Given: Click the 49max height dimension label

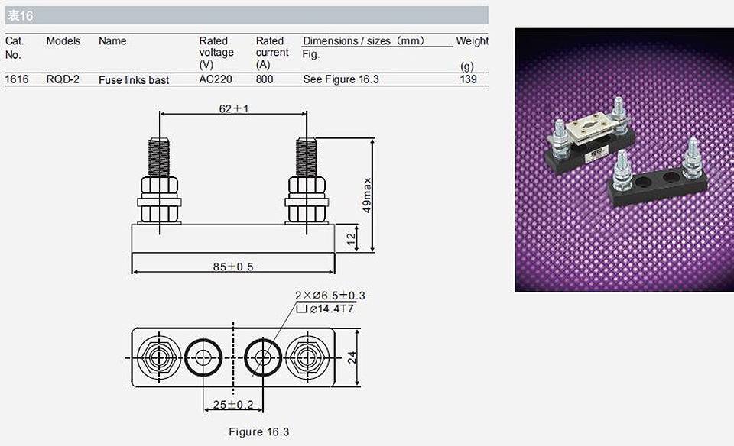Looking at the screenshot, I should (x=367, y=195).
